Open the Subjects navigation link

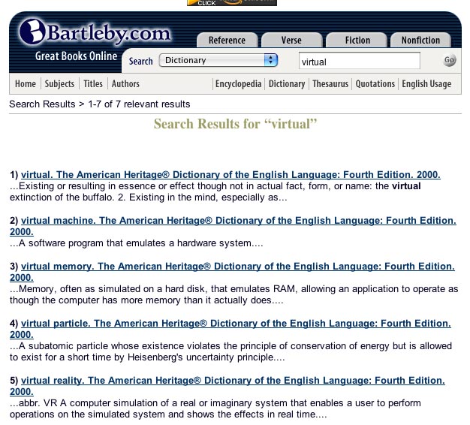(59, 83)
